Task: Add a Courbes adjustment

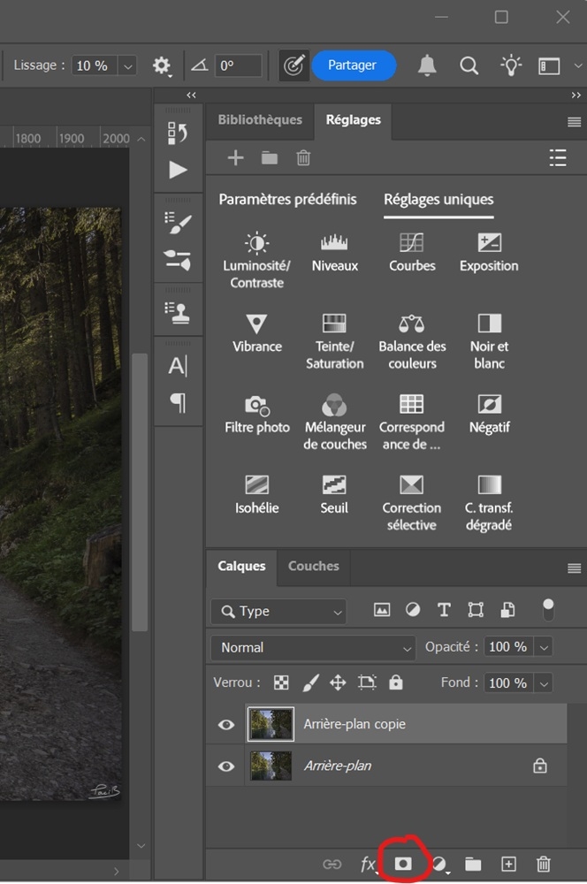Action: pyautogui.click(x=412, y=252)
